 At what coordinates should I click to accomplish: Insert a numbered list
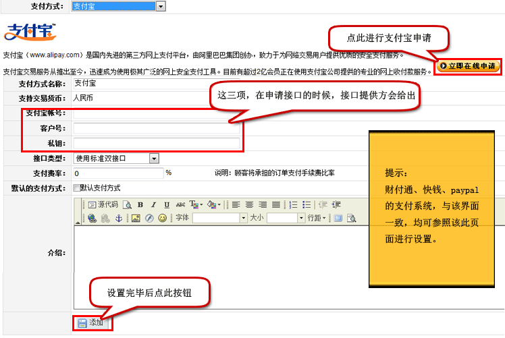click(294, 204)
